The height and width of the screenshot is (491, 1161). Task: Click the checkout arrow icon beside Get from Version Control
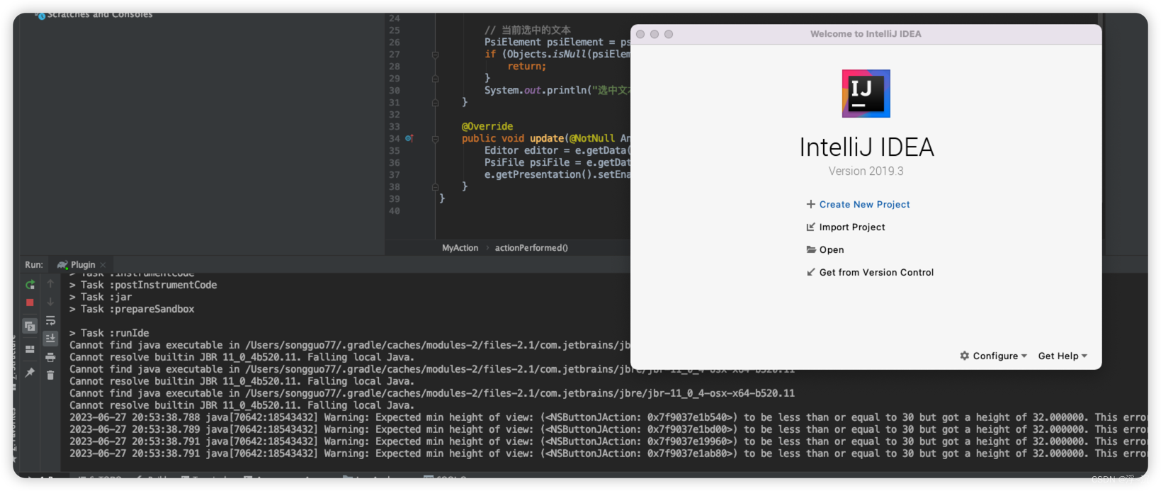tap(810, 272)
